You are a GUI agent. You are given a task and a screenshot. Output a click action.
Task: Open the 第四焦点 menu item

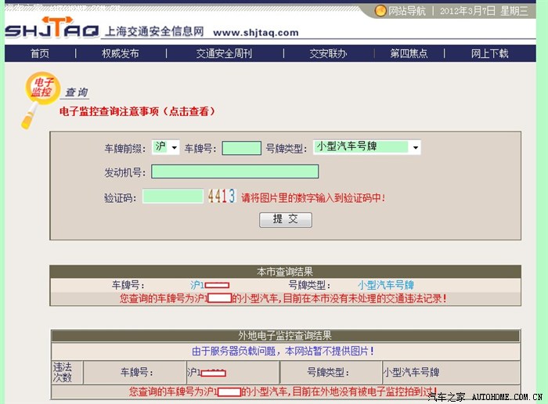pos(409,53)
